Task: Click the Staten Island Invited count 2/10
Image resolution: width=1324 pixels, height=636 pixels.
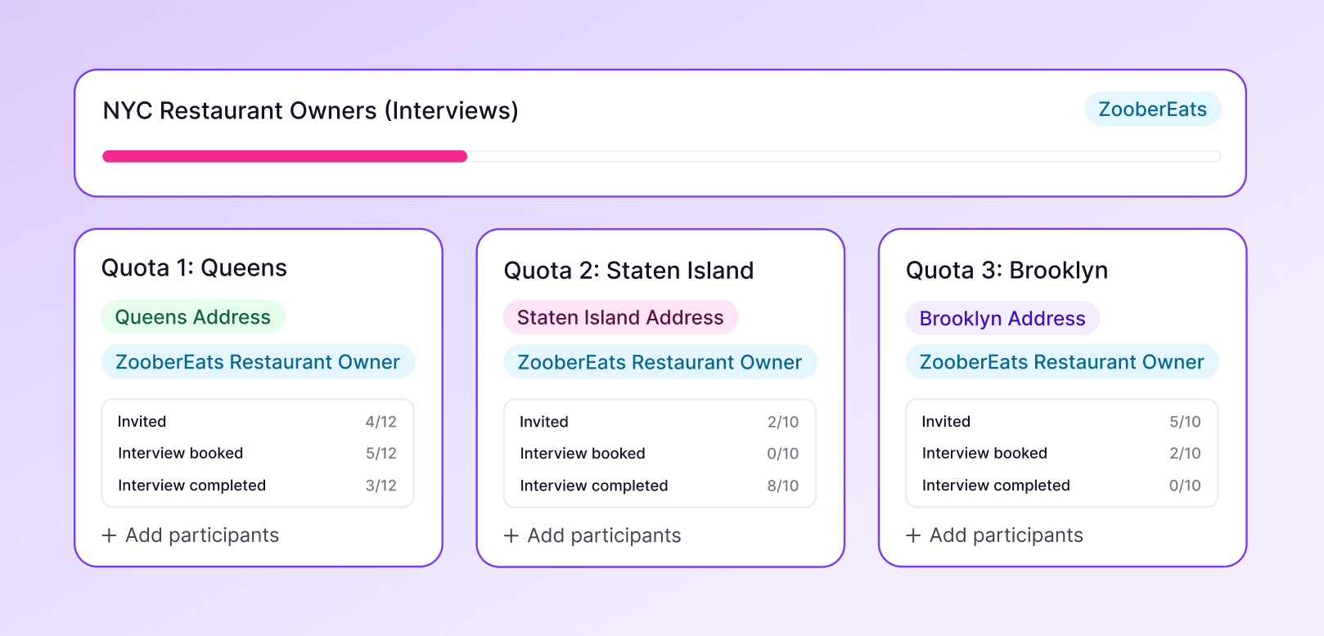Action: coord(783,422)
